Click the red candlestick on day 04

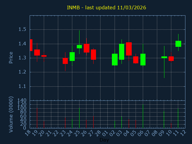(129, 49)
